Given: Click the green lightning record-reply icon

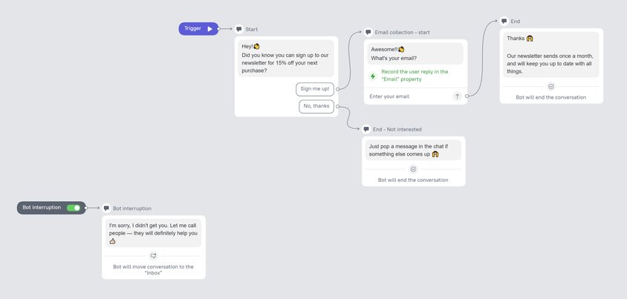Looking at the screenshot, I should coord(373,76).
